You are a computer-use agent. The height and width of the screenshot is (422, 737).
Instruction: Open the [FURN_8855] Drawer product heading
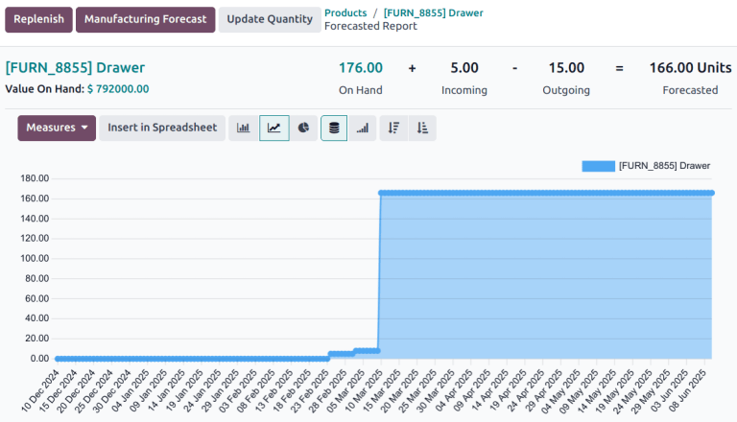75,68
